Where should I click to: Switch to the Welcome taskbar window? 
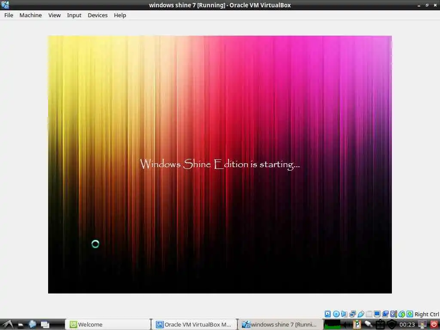[108, 325]
